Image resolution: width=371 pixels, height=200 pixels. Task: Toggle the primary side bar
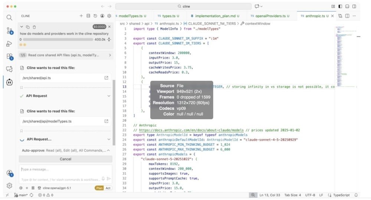point(340,6)
